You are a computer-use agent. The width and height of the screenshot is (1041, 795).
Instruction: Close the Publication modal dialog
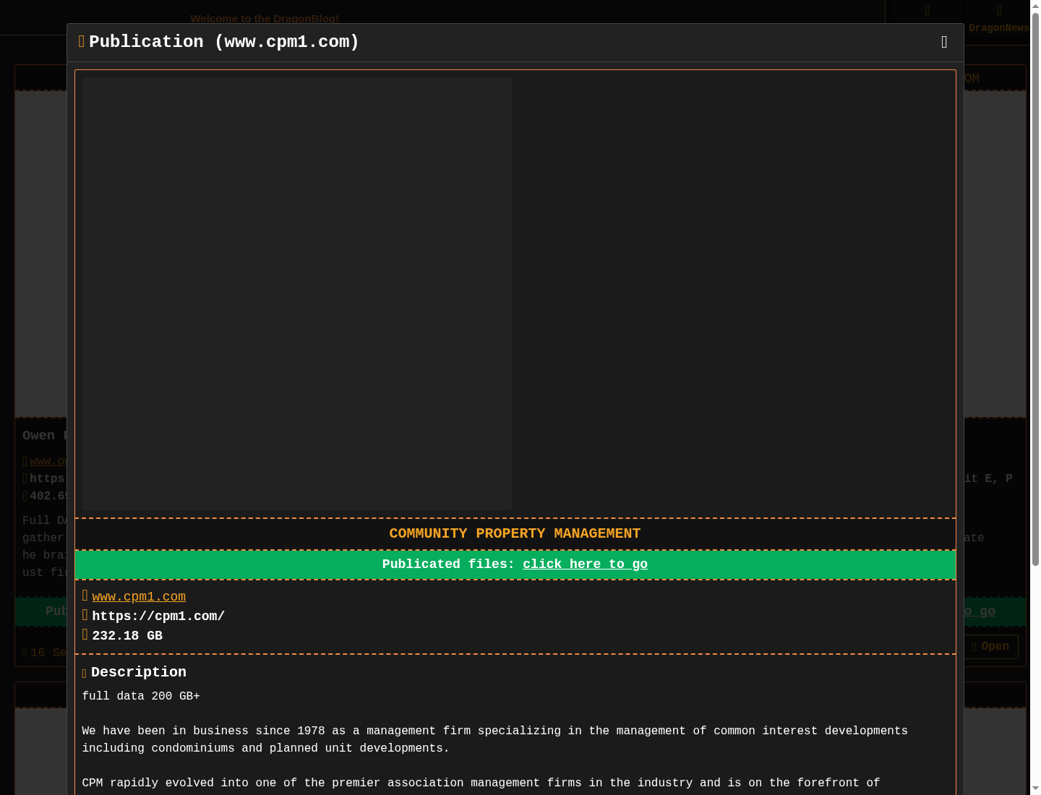(x=944, y=43)
